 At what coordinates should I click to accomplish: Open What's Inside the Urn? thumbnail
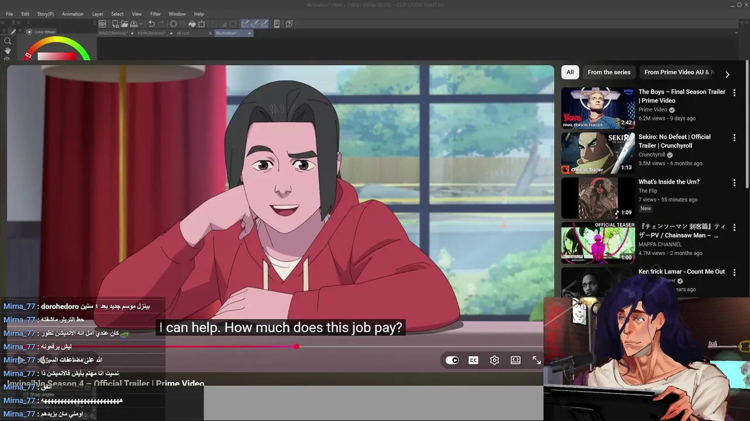598,198
